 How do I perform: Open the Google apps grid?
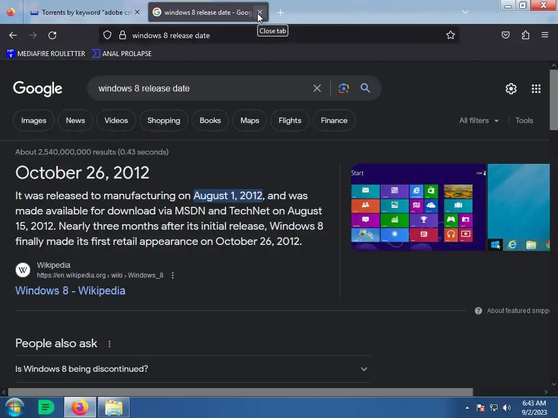pyautogui.click(x=536, y=89)
